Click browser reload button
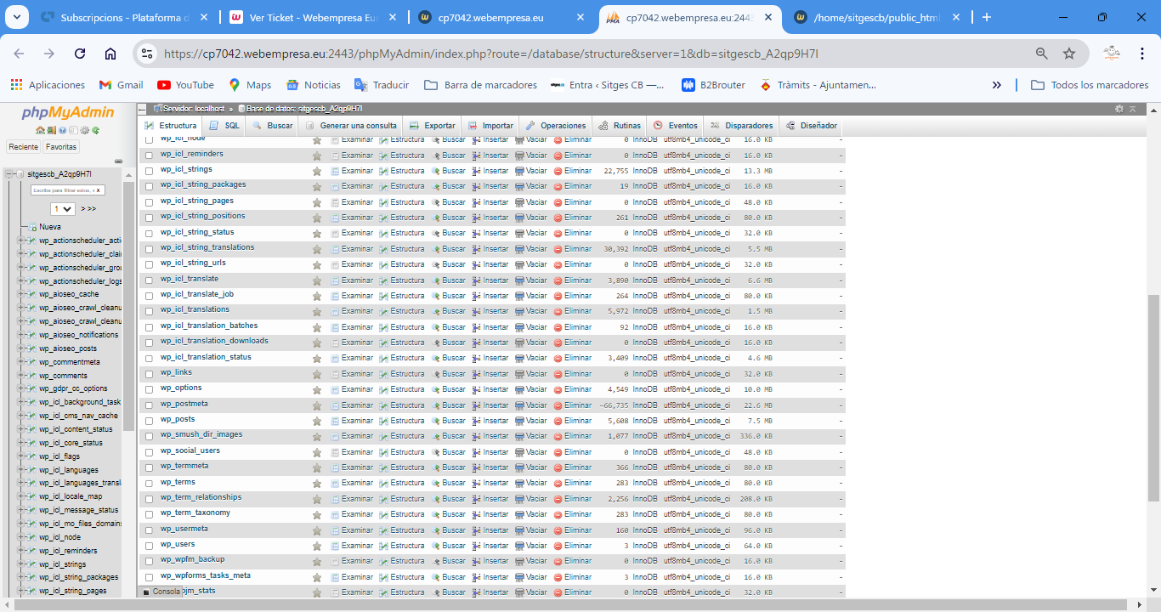This screenshot has width=1161, height=612. (80, 54)
